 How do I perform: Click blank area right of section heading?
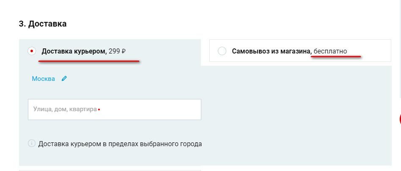click(211, 24)
